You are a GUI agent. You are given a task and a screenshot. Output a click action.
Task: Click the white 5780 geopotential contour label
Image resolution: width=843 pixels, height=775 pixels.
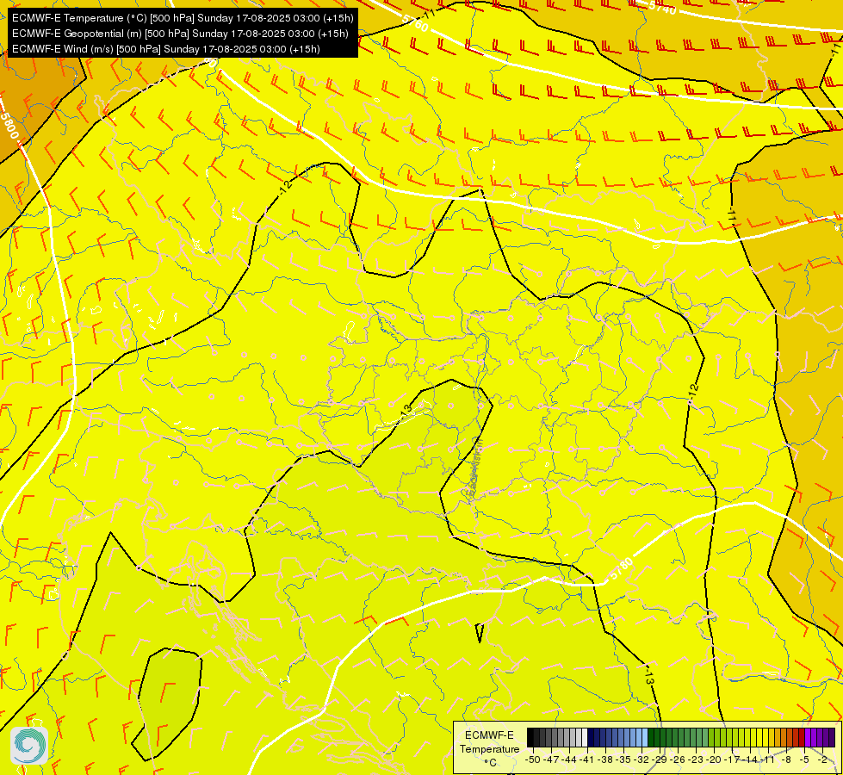point(621,569)
